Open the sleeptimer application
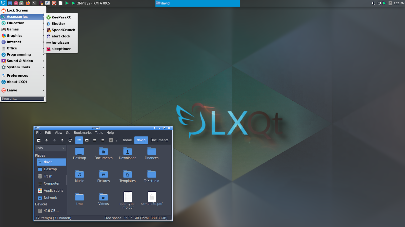This screenshot has height=227, width=405. pos(61,49)
